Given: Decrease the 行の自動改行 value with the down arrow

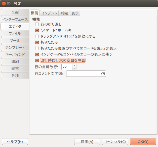Looking at the screenshot, I should pos(74,68).
